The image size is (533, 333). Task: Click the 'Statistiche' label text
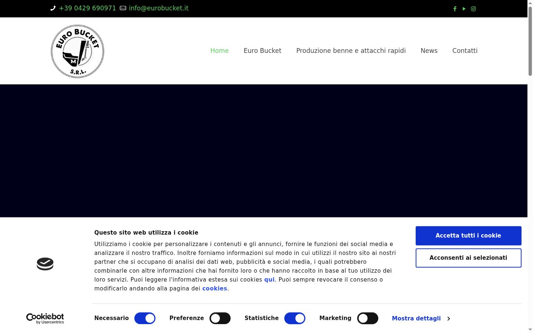[262, 318]
